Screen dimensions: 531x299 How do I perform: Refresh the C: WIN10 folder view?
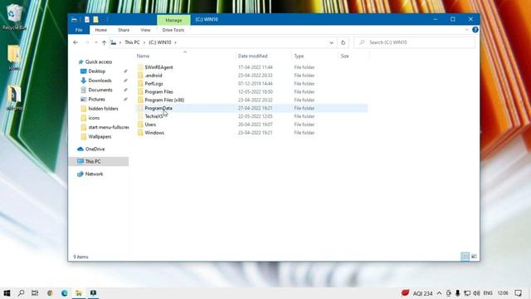[343, 42]
